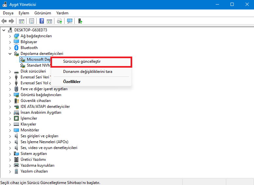Click the Forward arrow toolbar icon
This screenshot has height=185, width=254.
click(x=11, y=21)
